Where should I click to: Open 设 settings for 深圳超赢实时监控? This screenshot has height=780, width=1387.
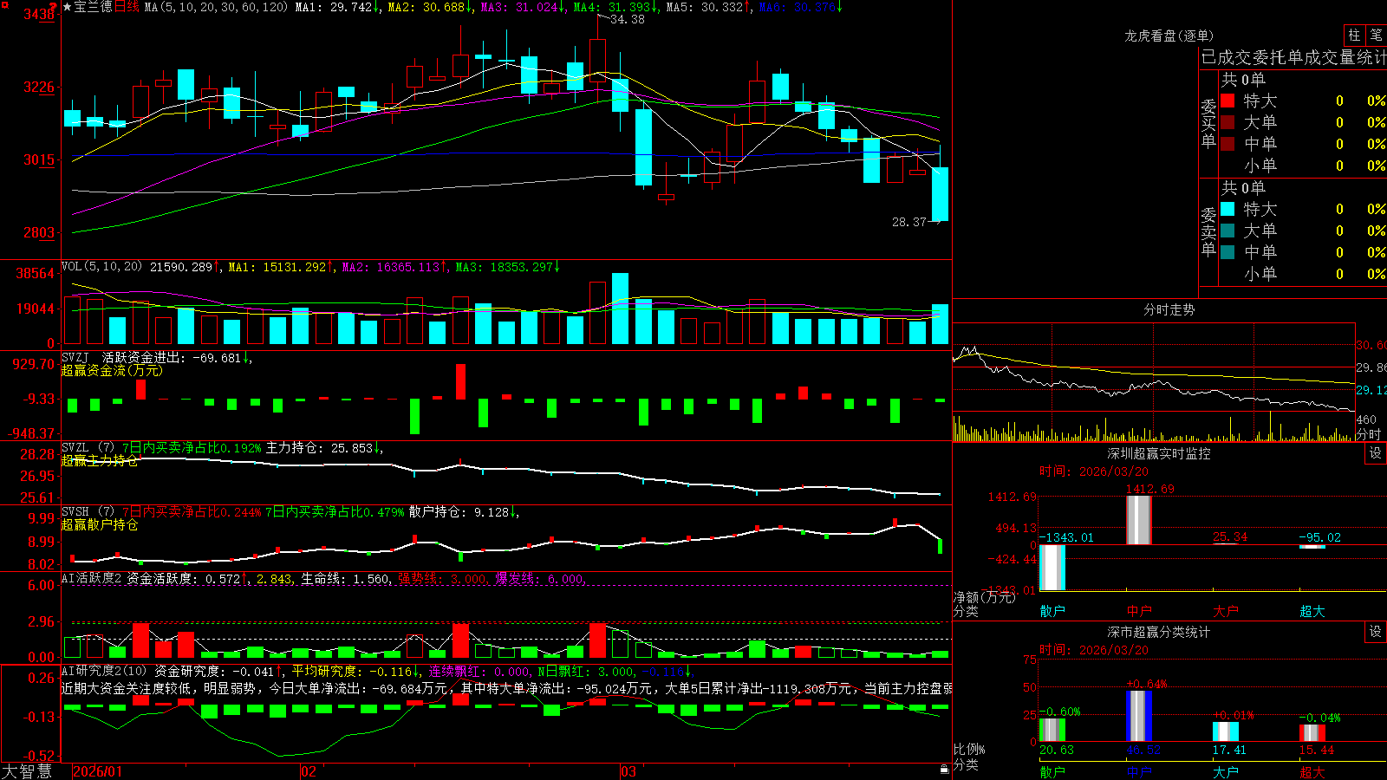click(x=1376, y=453)
